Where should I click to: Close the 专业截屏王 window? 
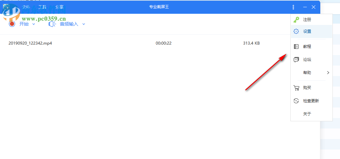click(x=313, y=7)
